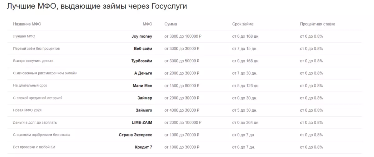Screen dimensions: 374x157
Task: Select 'С высоким одобрением без отказа' label
Action: point(41,135)
